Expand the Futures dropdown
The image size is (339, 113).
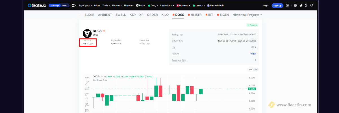(x=117, y=5)
